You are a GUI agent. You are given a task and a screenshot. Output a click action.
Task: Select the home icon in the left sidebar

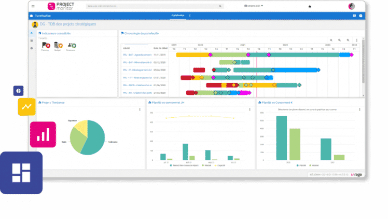point(32,33)
